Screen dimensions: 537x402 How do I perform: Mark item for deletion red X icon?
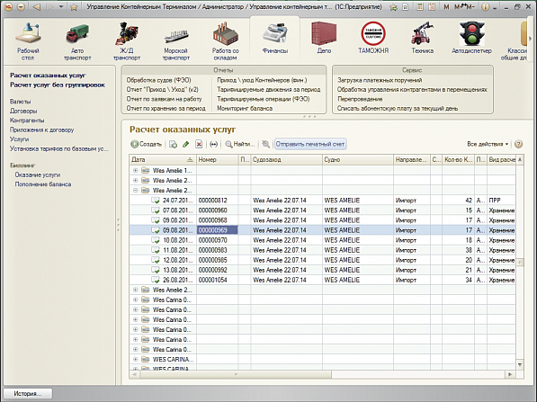(199, 144)
